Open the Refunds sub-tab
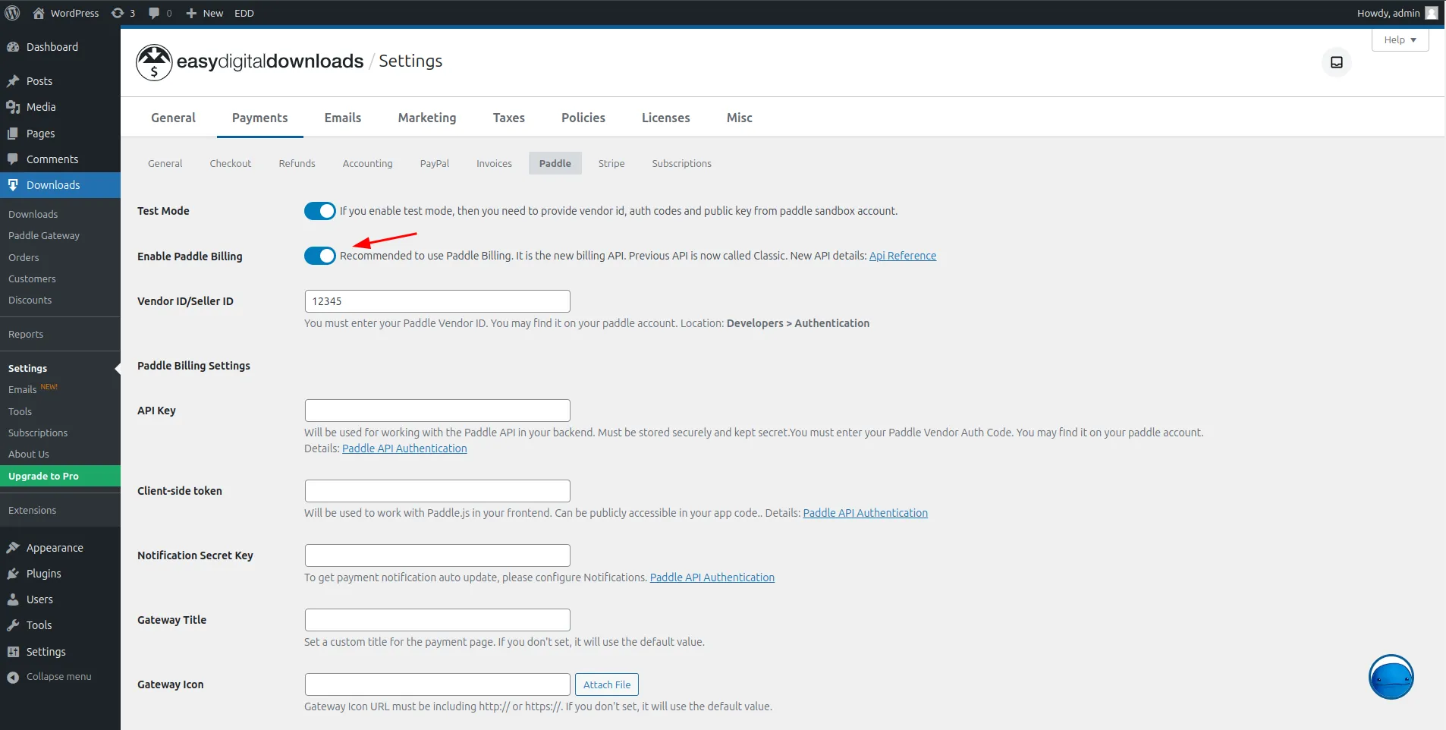 tap(297, 163)
